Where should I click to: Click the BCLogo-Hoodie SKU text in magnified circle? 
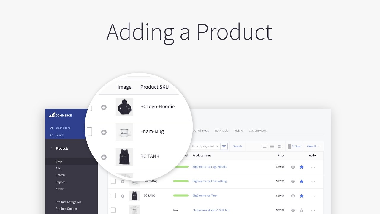click(157, 106)
